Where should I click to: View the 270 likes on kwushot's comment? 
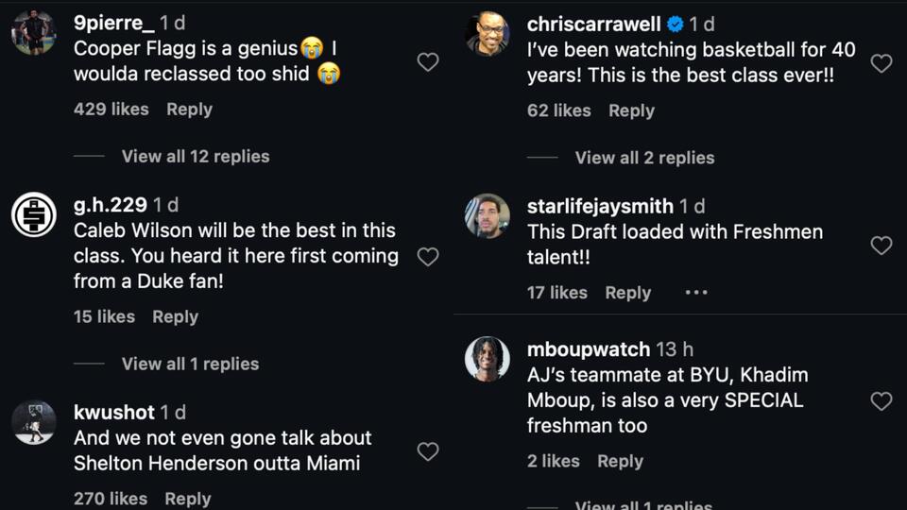pyautogui.click(x=111, y=499)
